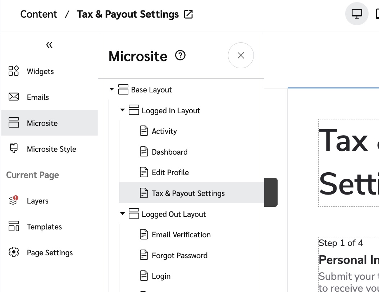The image size is (379, 292).
Task: Open the Edit Profile page
Action: 170,173
